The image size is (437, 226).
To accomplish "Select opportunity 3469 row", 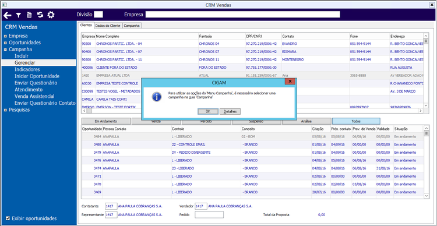I will [x=252, y=192].
